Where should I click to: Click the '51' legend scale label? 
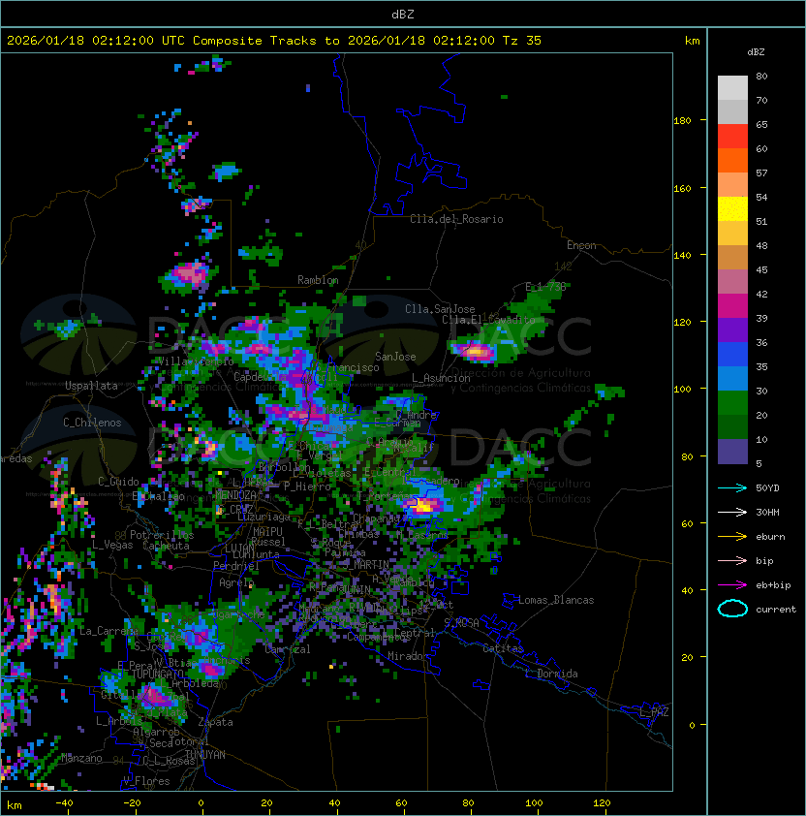761,222
